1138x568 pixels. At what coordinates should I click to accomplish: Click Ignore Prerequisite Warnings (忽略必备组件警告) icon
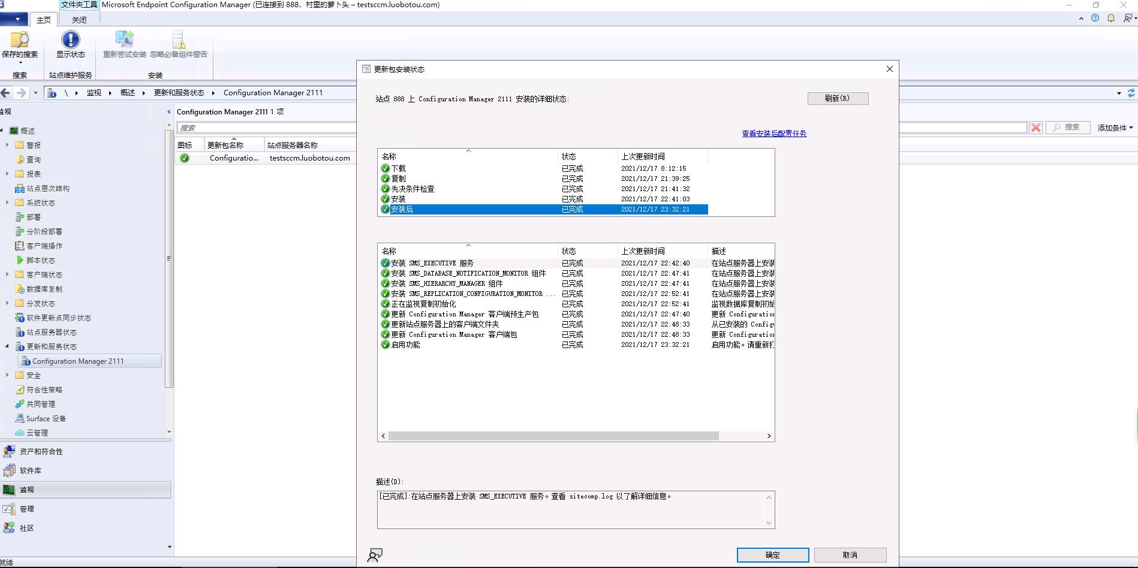coord(179,45)
